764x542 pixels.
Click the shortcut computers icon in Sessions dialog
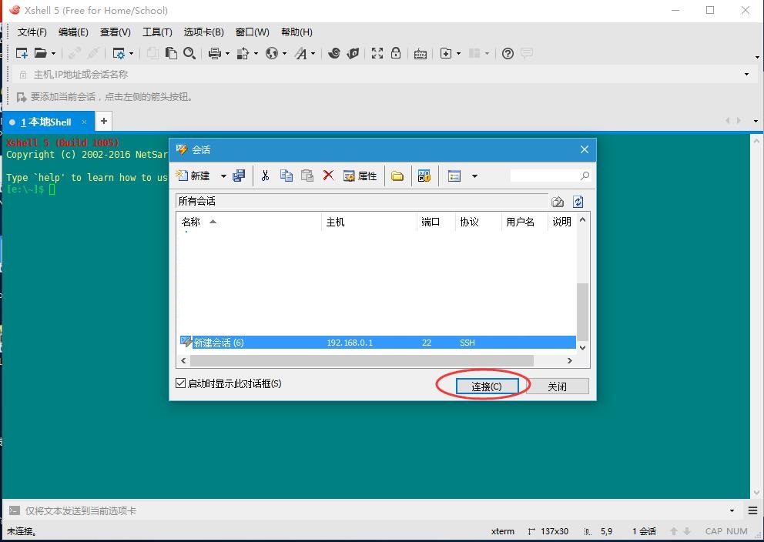(239, 176)
